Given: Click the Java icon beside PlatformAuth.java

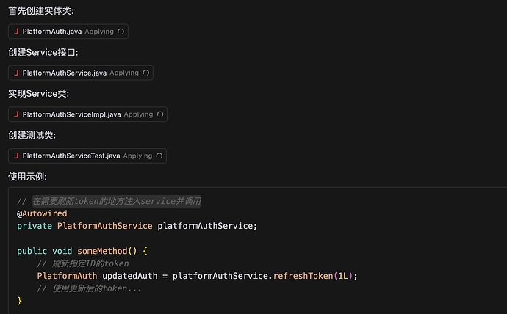Looking at the screenshot, I should pyautogui.click(x=16, y=32).
